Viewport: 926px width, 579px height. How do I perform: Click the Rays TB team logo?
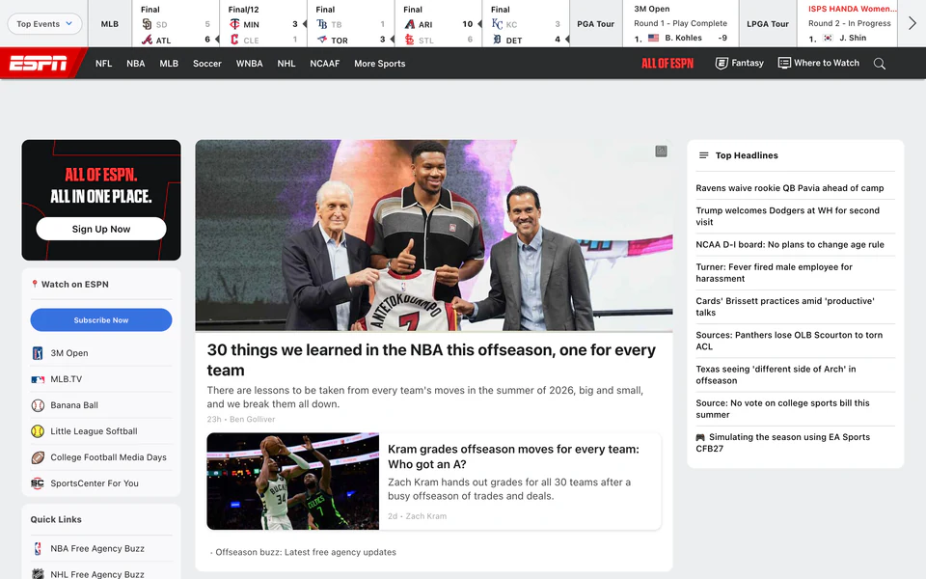pos(322,24)
